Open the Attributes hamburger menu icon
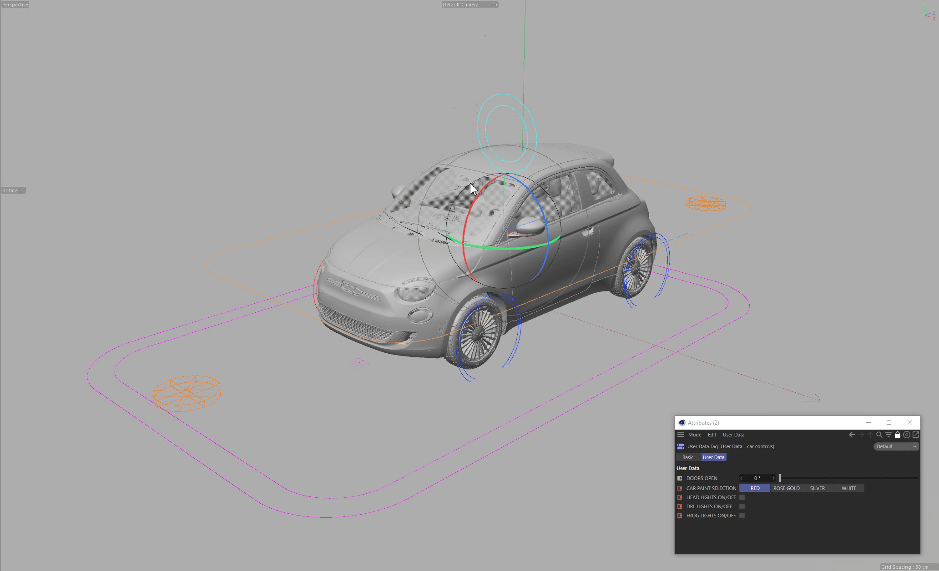 click(x=681, y=435)
